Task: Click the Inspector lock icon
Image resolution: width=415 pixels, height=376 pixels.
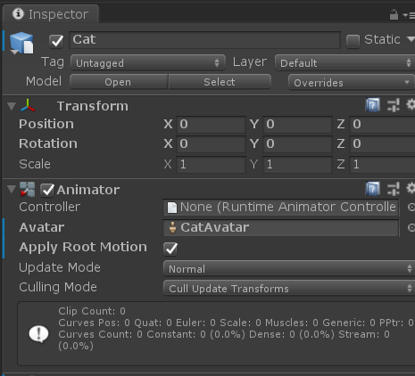Action: coord(394,14)
